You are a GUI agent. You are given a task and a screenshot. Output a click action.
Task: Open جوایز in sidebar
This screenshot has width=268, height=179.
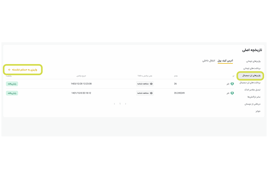click(x=258, y=111)
